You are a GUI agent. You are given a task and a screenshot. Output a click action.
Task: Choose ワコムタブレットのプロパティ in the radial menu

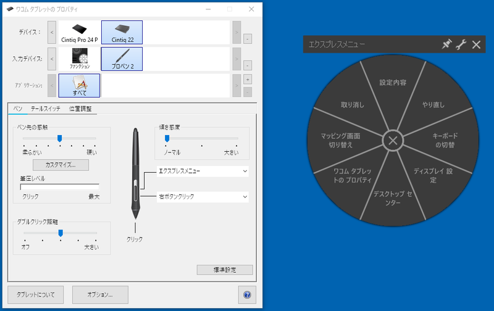[352, 175]
